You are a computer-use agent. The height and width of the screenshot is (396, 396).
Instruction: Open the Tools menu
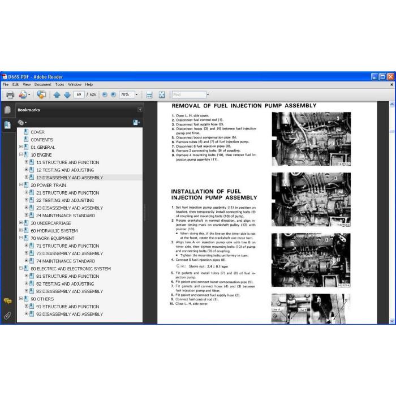[59, 84]
